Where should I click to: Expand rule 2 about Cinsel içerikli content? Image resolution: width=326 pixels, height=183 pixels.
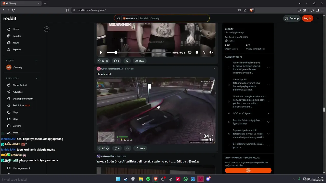coord(268,85)
